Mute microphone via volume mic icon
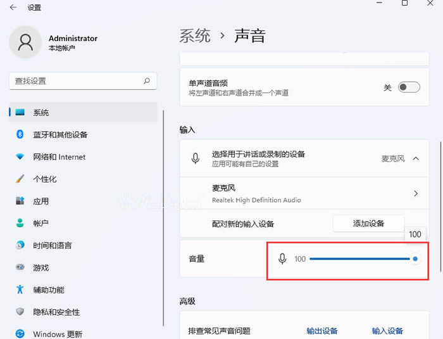Screen dimensions: 443x339 [x=282, y=259]
